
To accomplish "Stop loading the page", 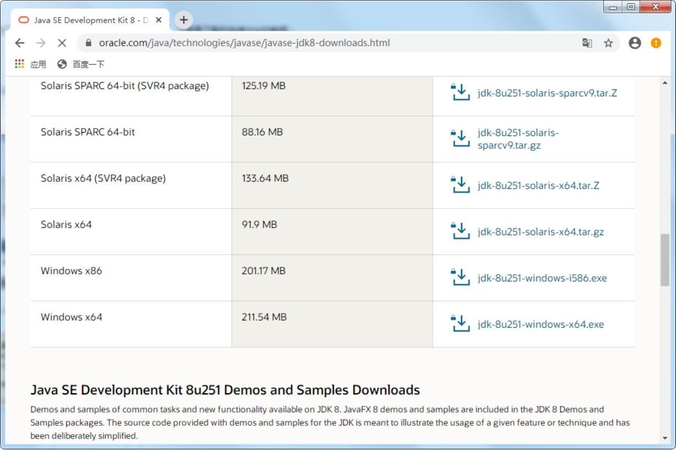I will coord(62,43).
